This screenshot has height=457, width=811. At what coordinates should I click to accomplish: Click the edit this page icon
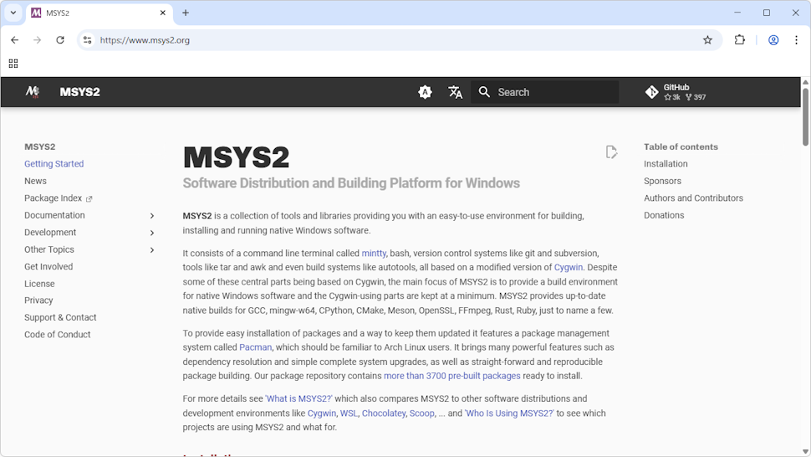pyautogui.click(x=611, y=151)
